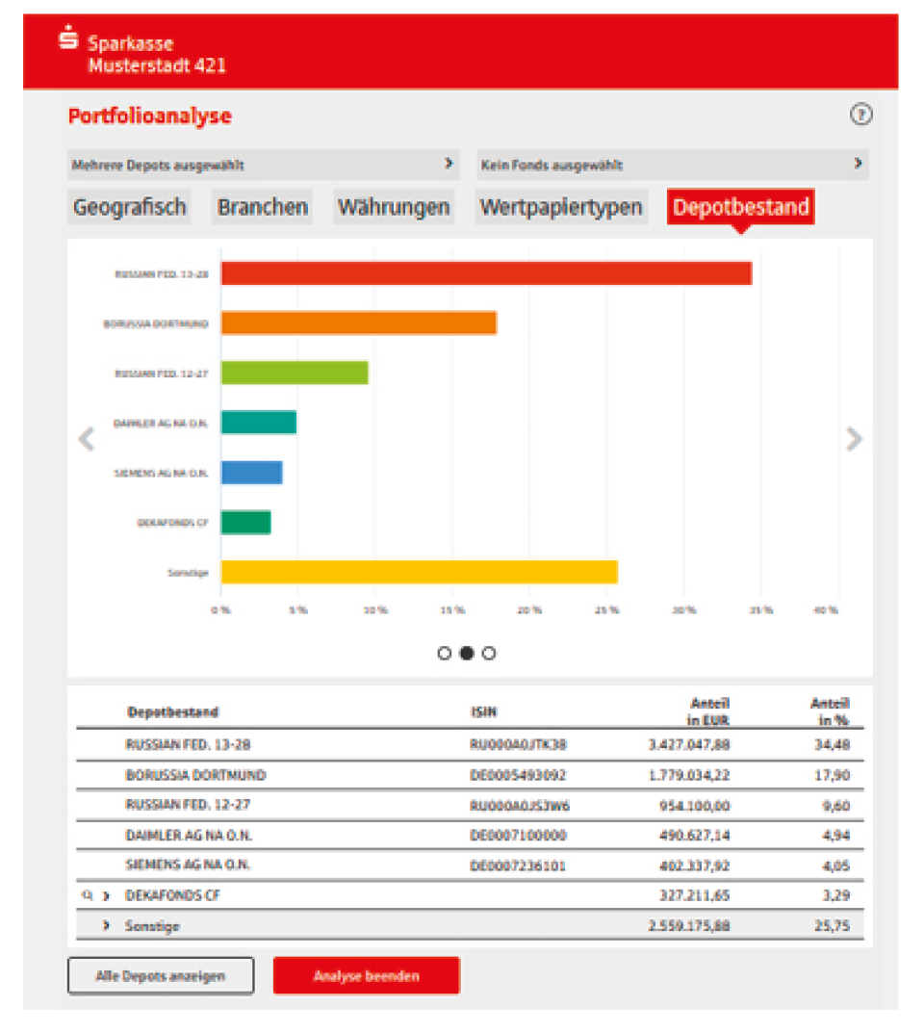924x1033 pixels.
Task: Click the Portfolioanalyse heading
Action: click(149, 116)
